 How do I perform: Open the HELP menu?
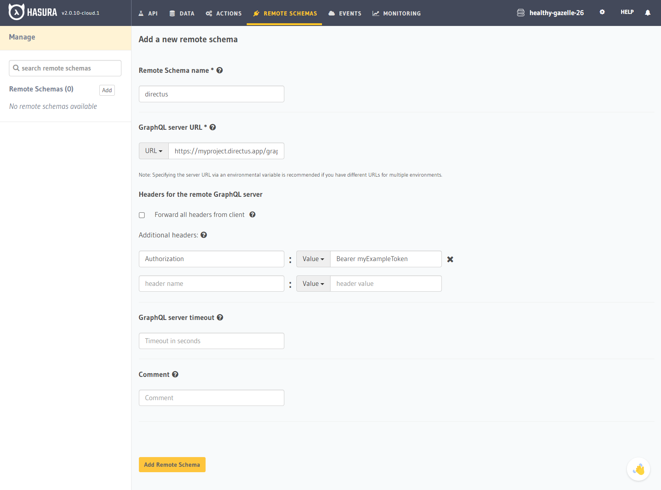pyautogui.click(x=627, y=12)
